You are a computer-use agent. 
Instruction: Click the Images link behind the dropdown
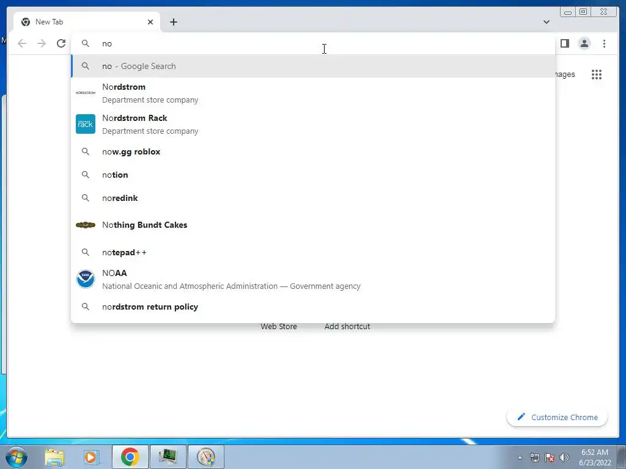[x=564, y=74]
